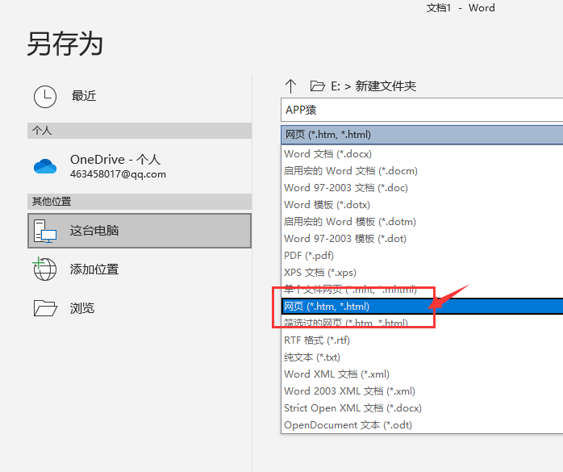Choose 纯文本 (*.txt) format

[x=422, y=357]
